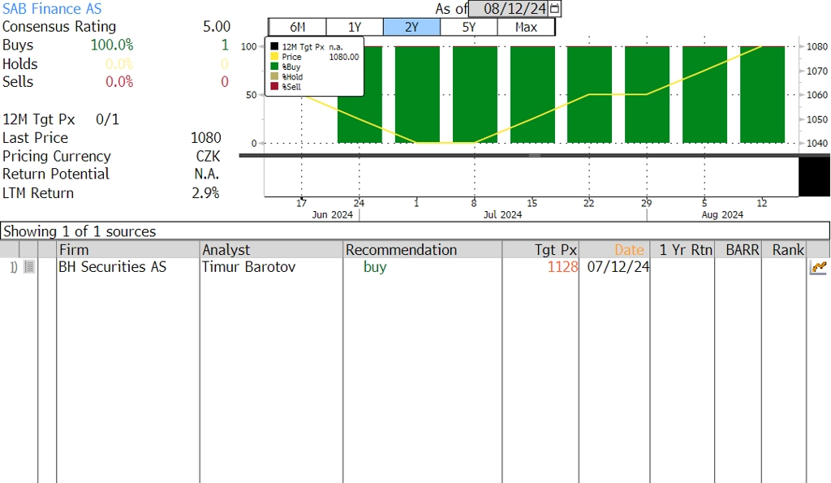831x483 pixels.
Task: Click the yellow Price legend swatch
Action: pos(274,56)
